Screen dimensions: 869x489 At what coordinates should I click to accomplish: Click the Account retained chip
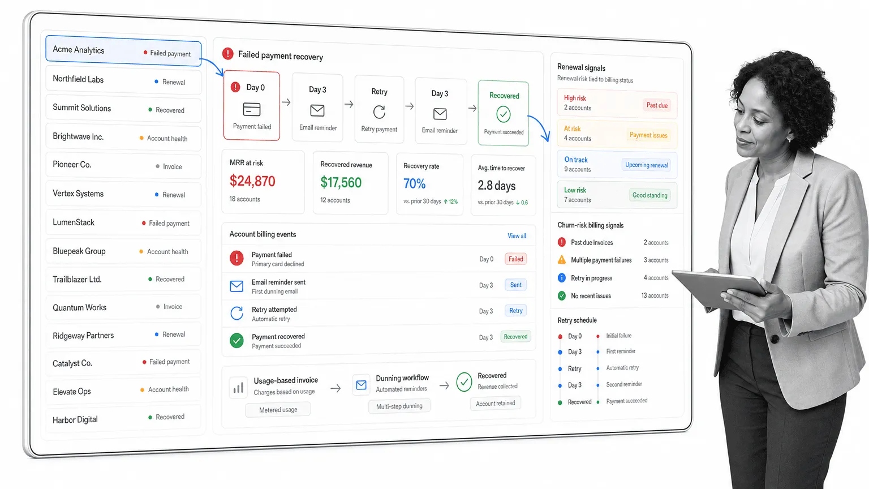pos(496,404)
